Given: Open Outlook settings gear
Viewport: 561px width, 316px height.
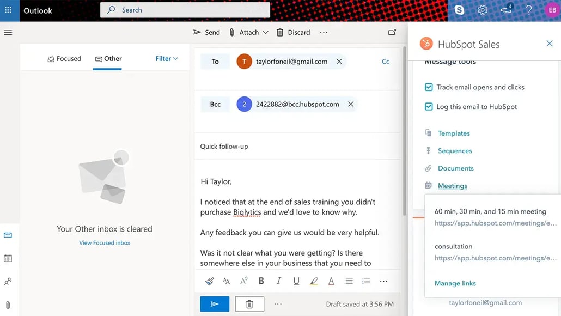Looking at the screenshot, I should (482, 10).
